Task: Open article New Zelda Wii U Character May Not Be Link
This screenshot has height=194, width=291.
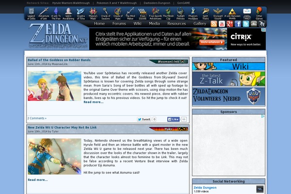Action: click(62, 128)
